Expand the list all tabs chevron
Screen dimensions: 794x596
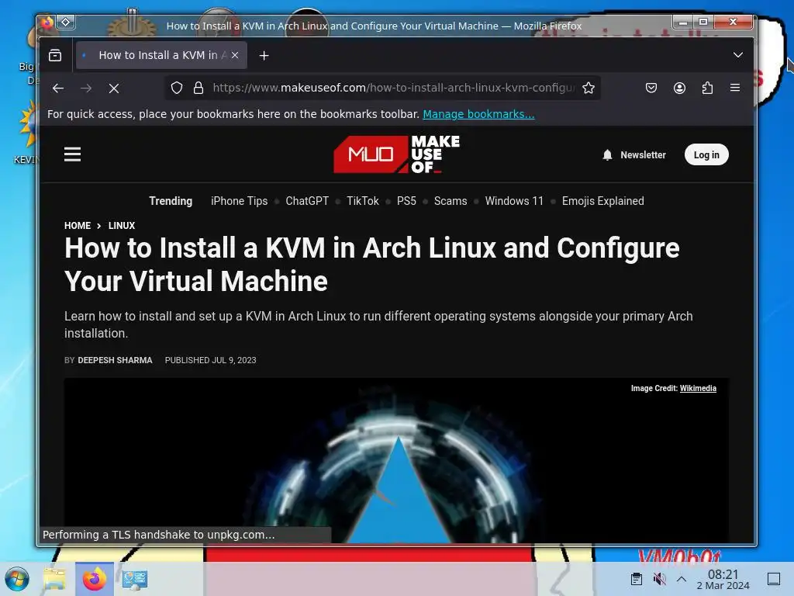pos(738,55)
